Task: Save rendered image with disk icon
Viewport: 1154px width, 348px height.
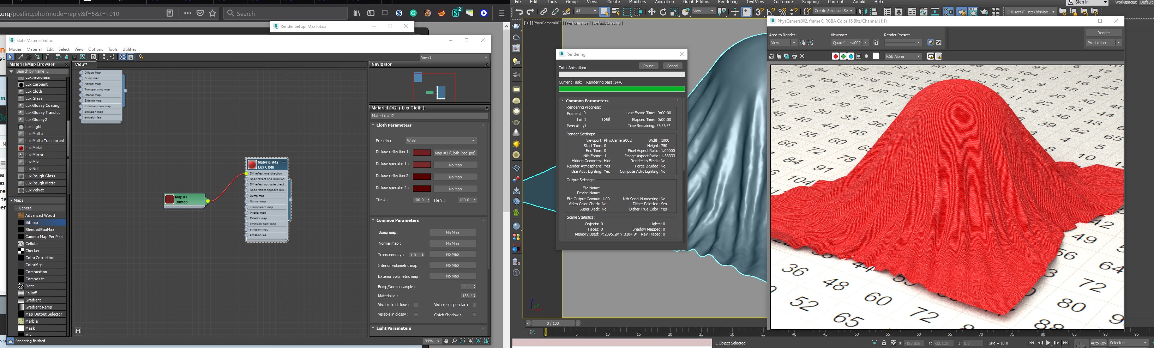Action: click(771, 56)
